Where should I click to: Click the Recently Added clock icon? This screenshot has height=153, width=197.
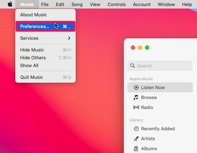[136, 129]
